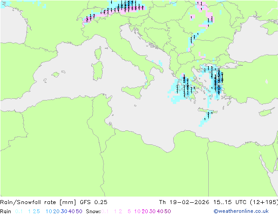Pick the Snow legend 0.1 value
Viewport: 278px width, 215px height.
click(105, 211)
